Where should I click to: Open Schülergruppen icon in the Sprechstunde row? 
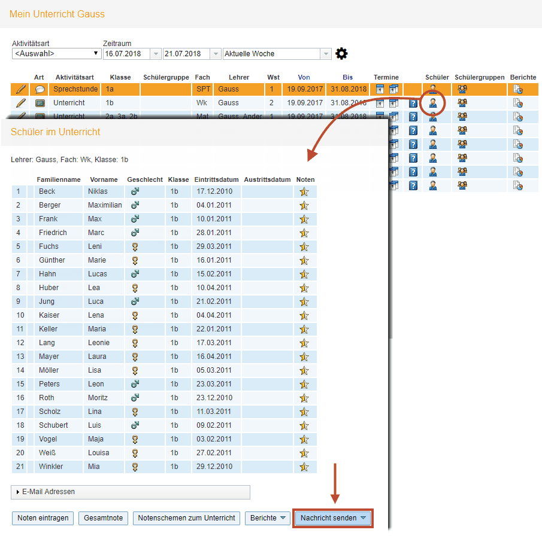pos(462,89)
